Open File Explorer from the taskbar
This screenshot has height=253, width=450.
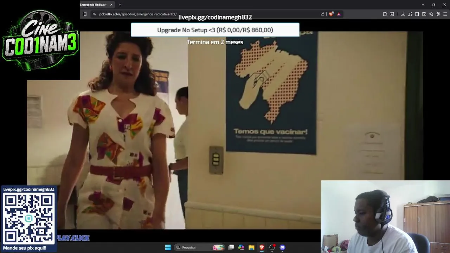click(x=251, y=247)
